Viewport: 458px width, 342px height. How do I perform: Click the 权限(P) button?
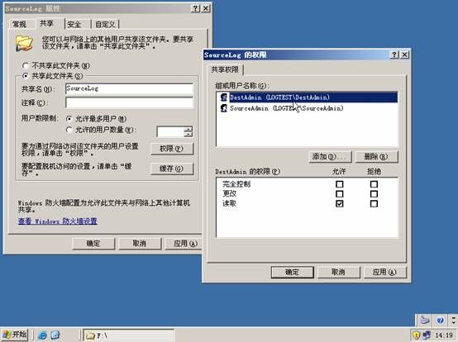pos(172,149)
